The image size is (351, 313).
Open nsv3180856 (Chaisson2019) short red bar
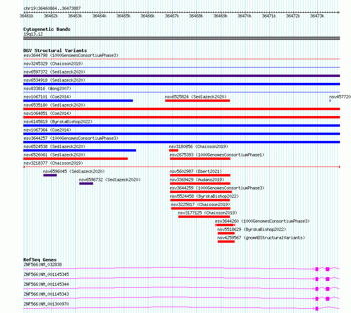(x=174, y=150)
